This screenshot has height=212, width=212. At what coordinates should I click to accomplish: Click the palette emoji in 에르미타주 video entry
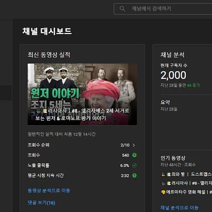pos(163,192)
